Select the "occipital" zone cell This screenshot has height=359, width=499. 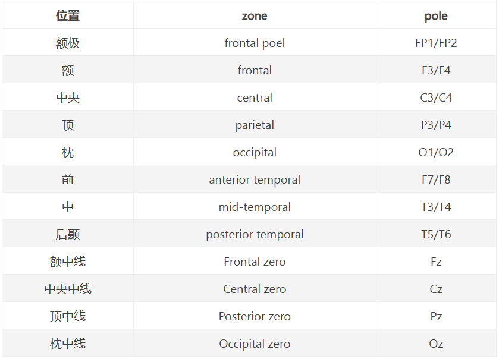[255, 152]
